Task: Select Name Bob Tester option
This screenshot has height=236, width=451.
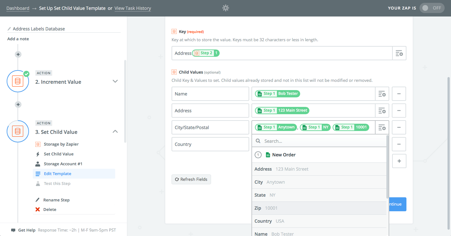Action: [319, 232]
